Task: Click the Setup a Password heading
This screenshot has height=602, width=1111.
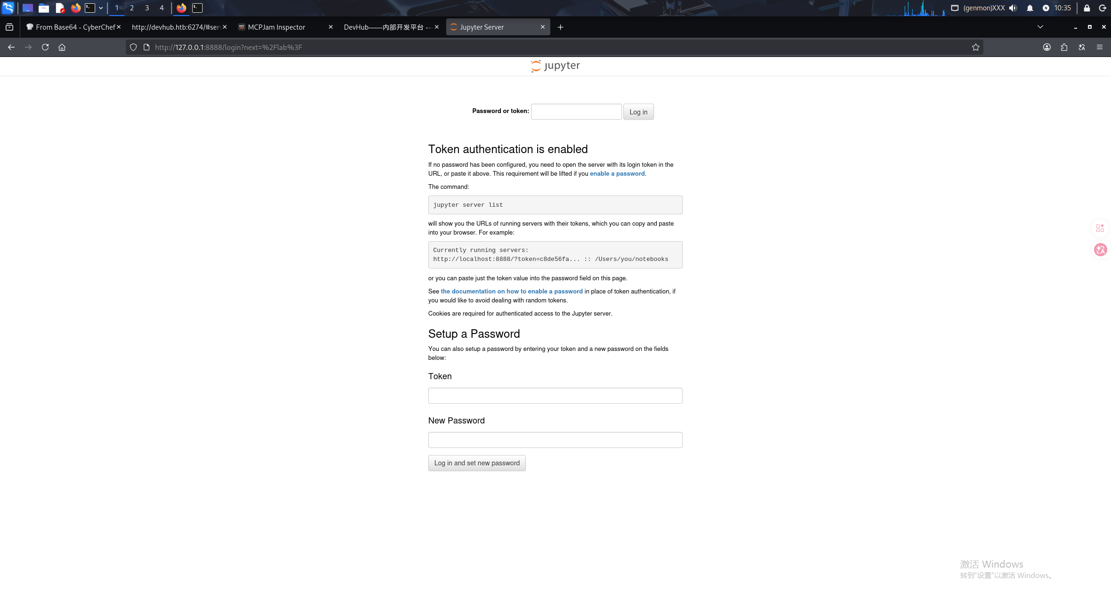Action: point(474,334)
